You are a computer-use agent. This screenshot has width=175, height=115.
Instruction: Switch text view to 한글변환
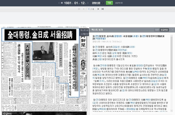tap(164, 30)
